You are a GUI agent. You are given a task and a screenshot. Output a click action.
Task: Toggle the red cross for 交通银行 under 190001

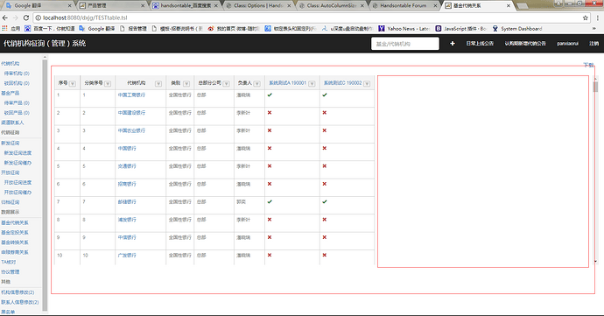[x=270, y=166]
